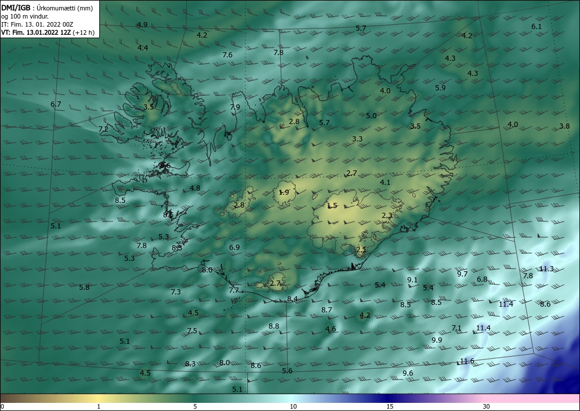This screenshot has width=580, height=411.
Task: Click the "IT: Fim. 13. 01. 2022 00Z" line
Action: pyautogui.click(x=37, y=24)
